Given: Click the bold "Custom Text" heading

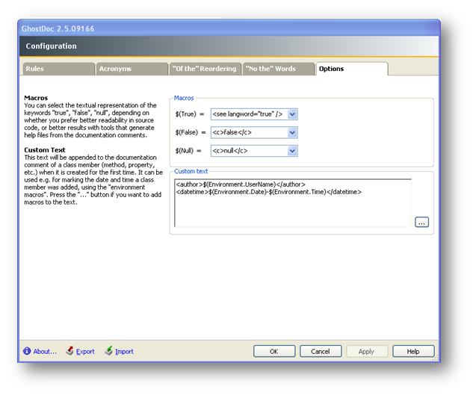Looking at the screenshot, I should [x=45, y=150].
